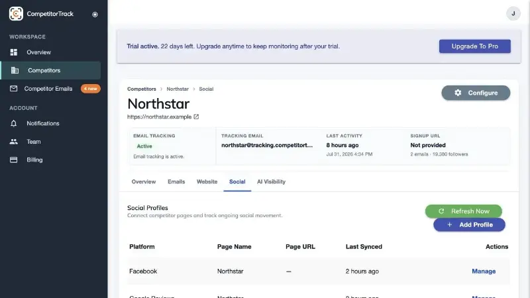Click the refresh arrow icon
The image size is (530, 298).
[x=441, y=211]
